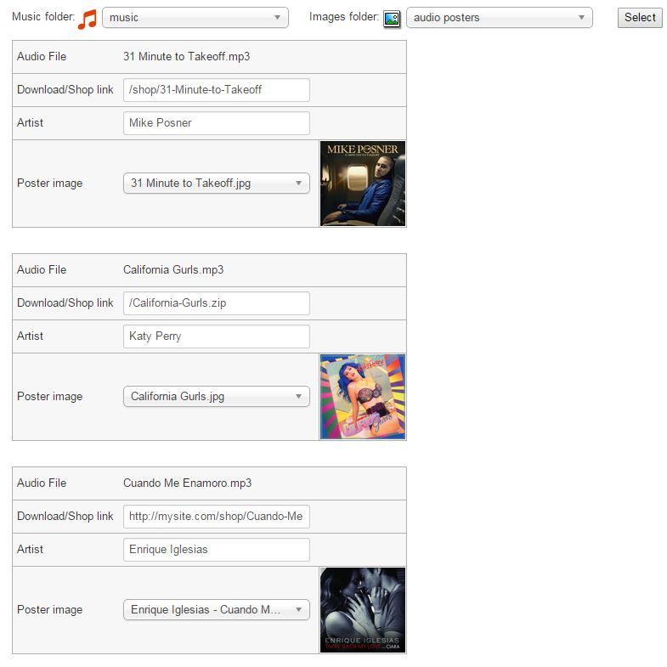Click the orange music note icon
This screenshot has height=667, width=667.
click(x=88, y=20)
